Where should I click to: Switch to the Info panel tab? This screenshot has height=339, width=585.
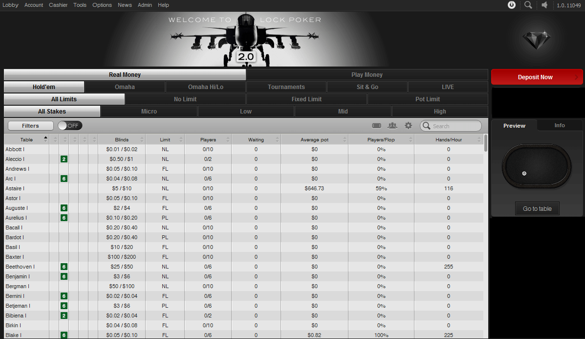[560, 125]
